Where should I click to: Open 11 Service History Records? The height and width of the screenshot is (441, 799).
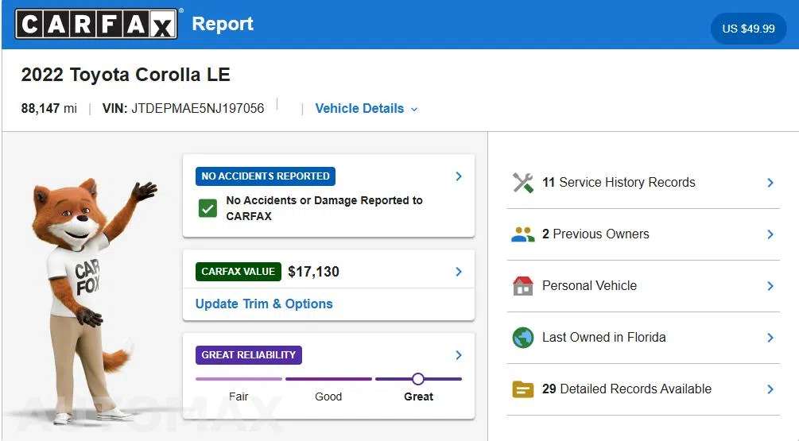coord(643,183)
